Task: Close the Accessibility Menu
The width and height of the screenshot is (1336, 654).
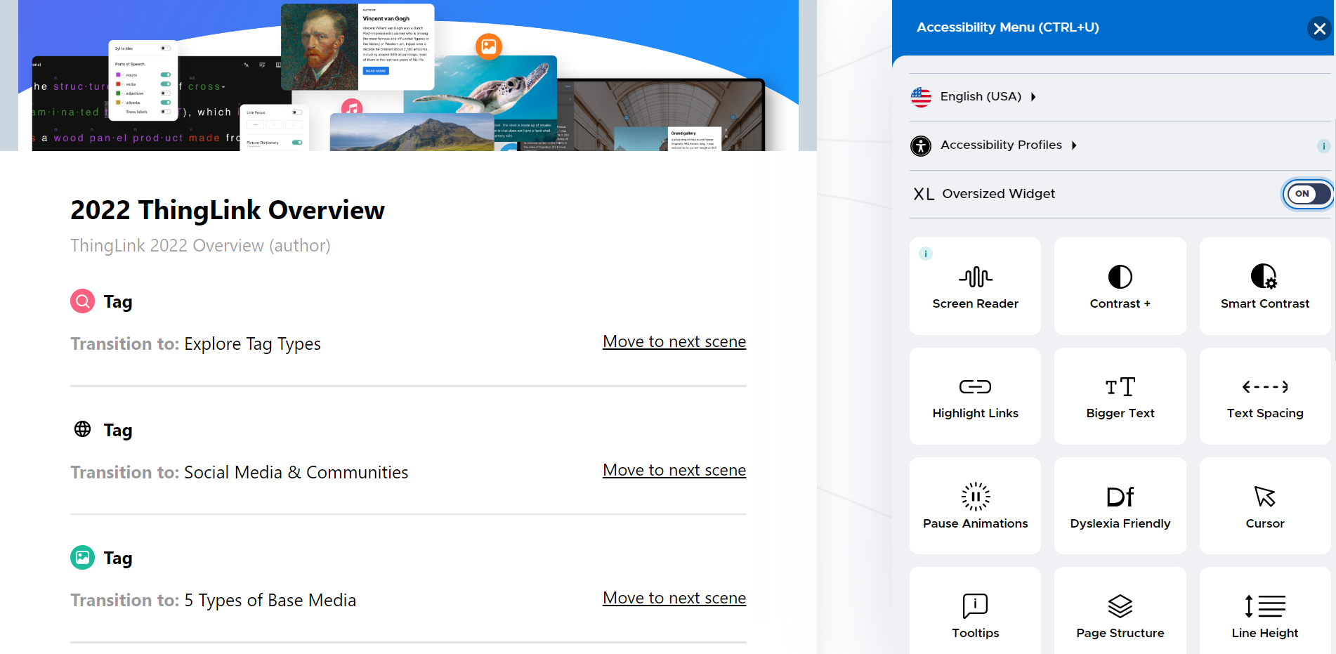Action: [1319, 29]
